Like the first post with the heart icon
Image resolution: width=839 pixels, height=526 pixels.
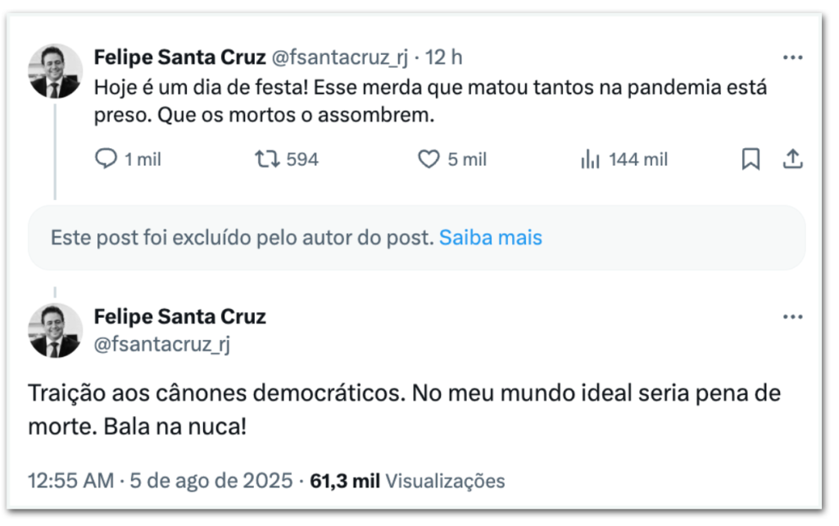[429, 159]
